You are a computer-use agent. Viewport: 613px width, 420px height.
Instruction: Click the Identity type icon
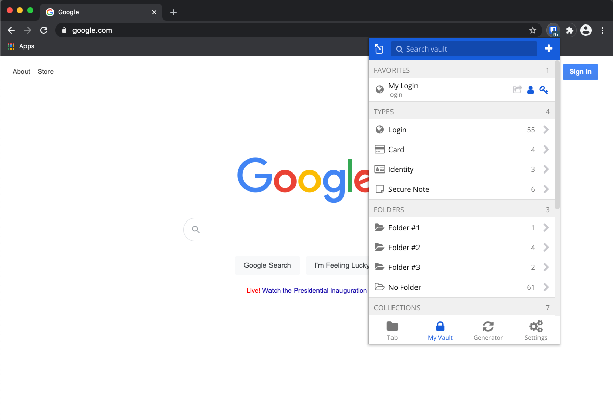379,169
